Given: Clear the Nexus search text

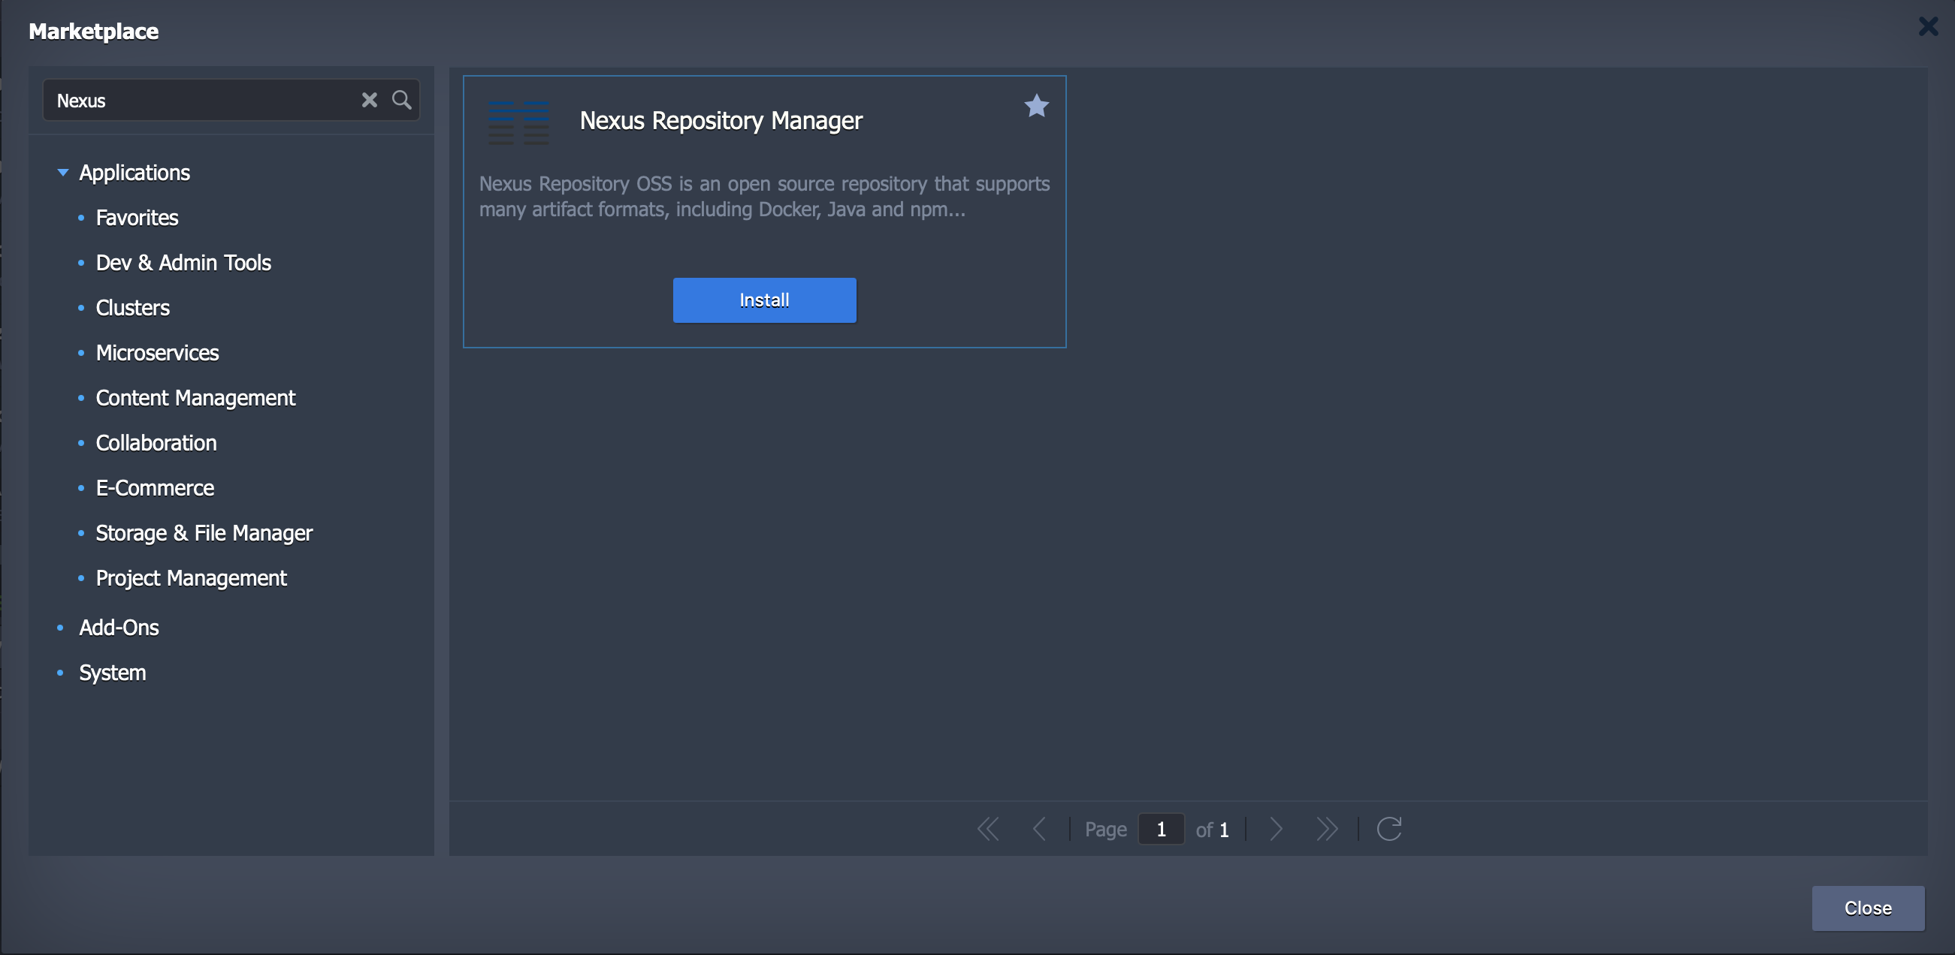Looking at the screenshot, I should coord(369,100).
